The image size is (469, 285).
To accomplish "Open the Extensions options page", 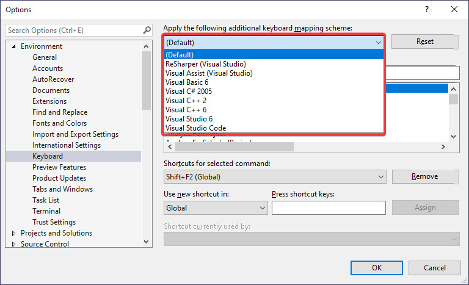I will click(49, 101).
